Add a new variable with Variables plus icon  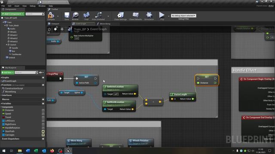coord(43,104)
